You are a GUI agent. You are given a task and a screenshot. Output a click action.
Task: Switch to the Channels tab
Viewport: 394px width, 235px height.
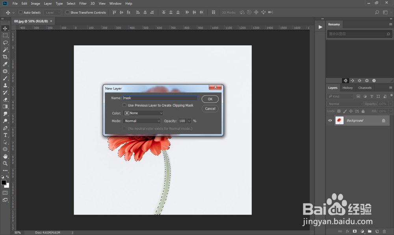[364, 88]
